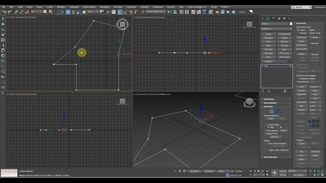This screenshot has width=326, height=183.
Task: Expand the Interpolation rollout
Action: pyautogui.click(x=276, y=103)
